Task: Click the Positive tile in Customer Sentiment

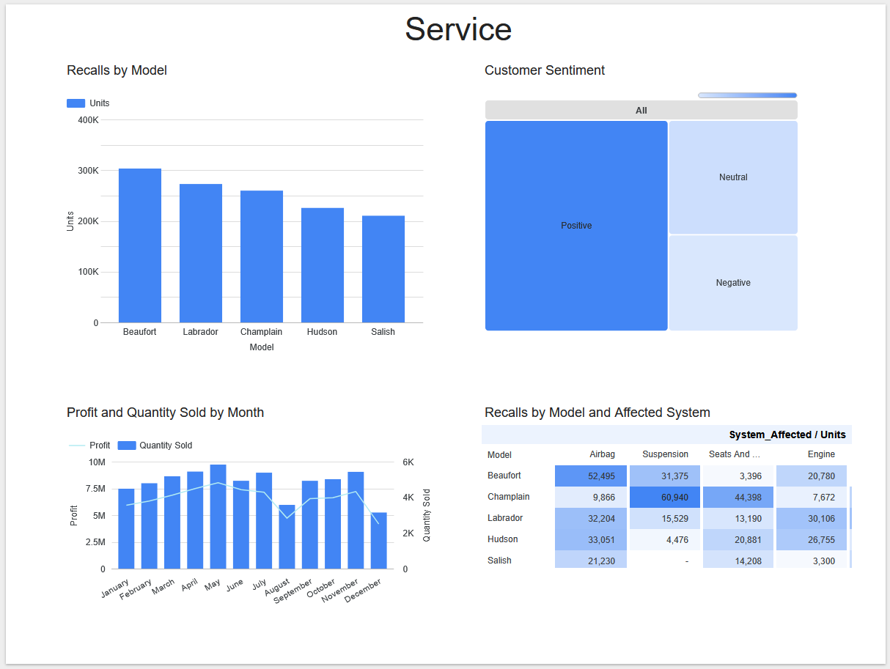Action: (576, 225)
